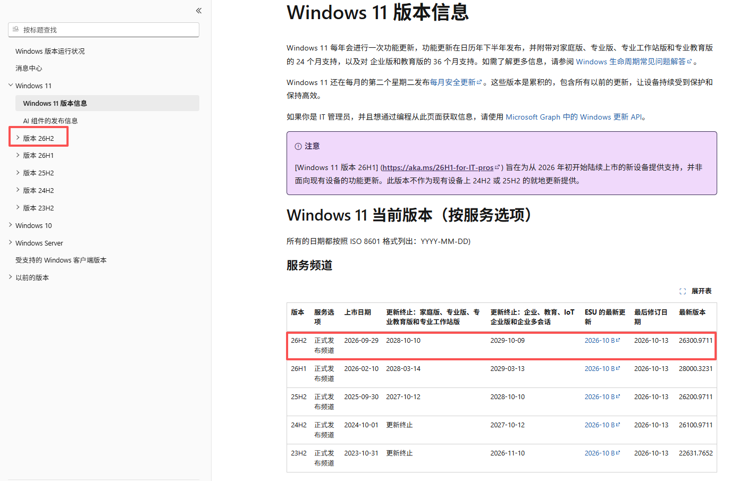
Task: Open the aka.ms/26H1-for-IT-pros link
Action: [x=441, y=167]
